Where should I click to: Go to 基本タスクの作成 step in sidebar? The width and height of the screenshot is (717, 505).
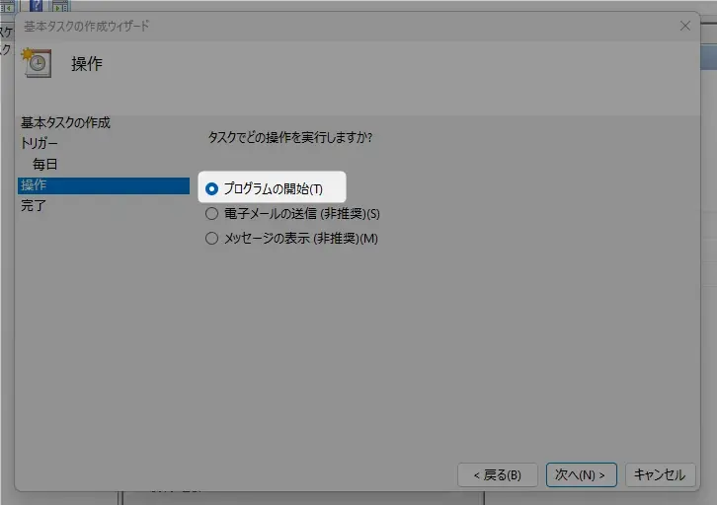pyautogui.click(x=65, y=122)
